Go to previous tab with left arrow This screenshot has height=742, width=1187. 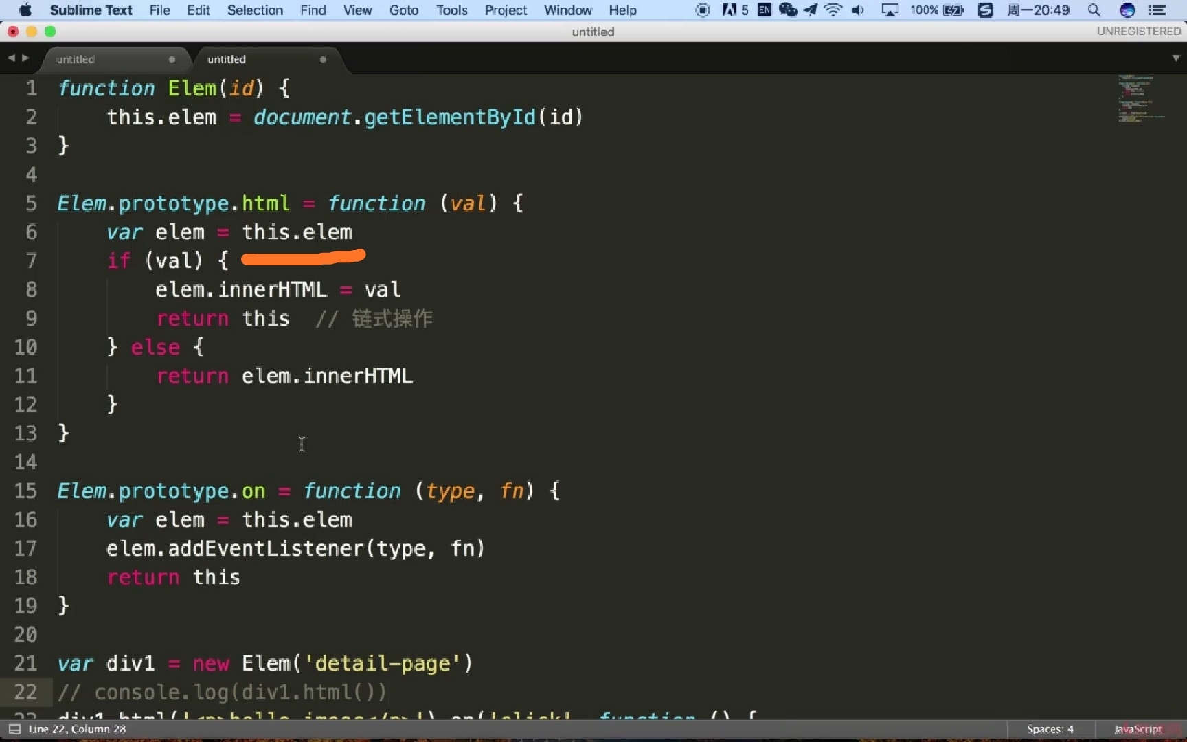click(x=11, y=58)
